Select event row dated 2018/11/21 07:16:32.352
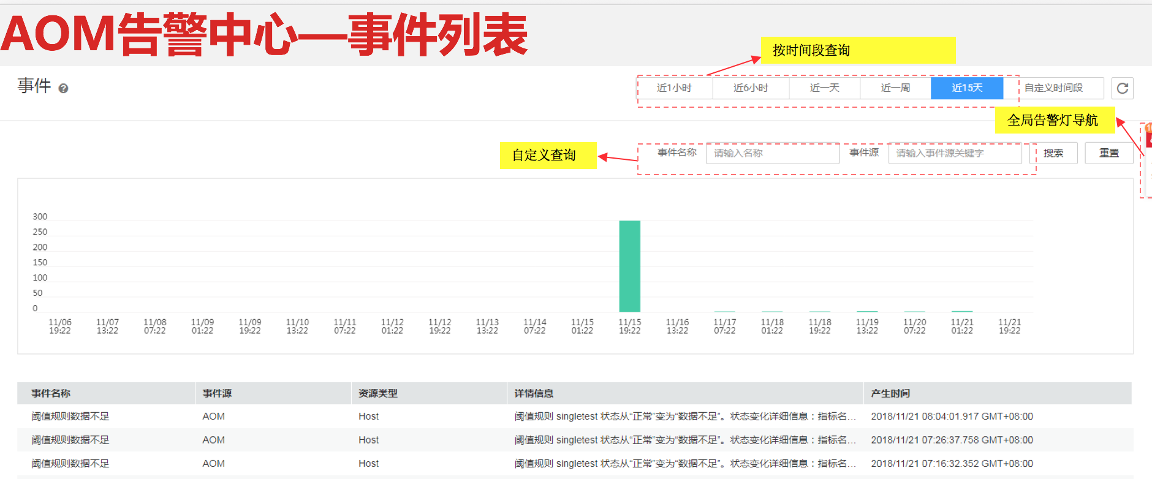The image size is (1152, 479). click(x=575, y=464)
